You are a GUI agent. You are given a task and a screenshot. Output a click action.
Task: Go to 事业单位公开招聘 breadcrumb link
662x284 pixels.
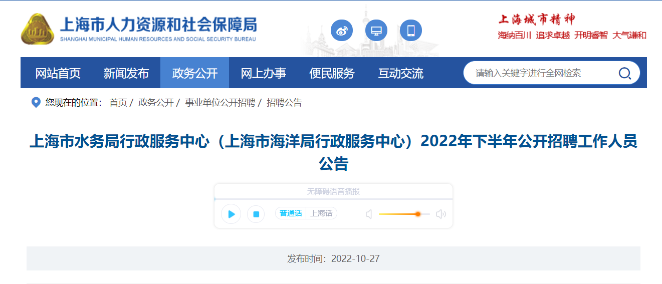[220, 103]
